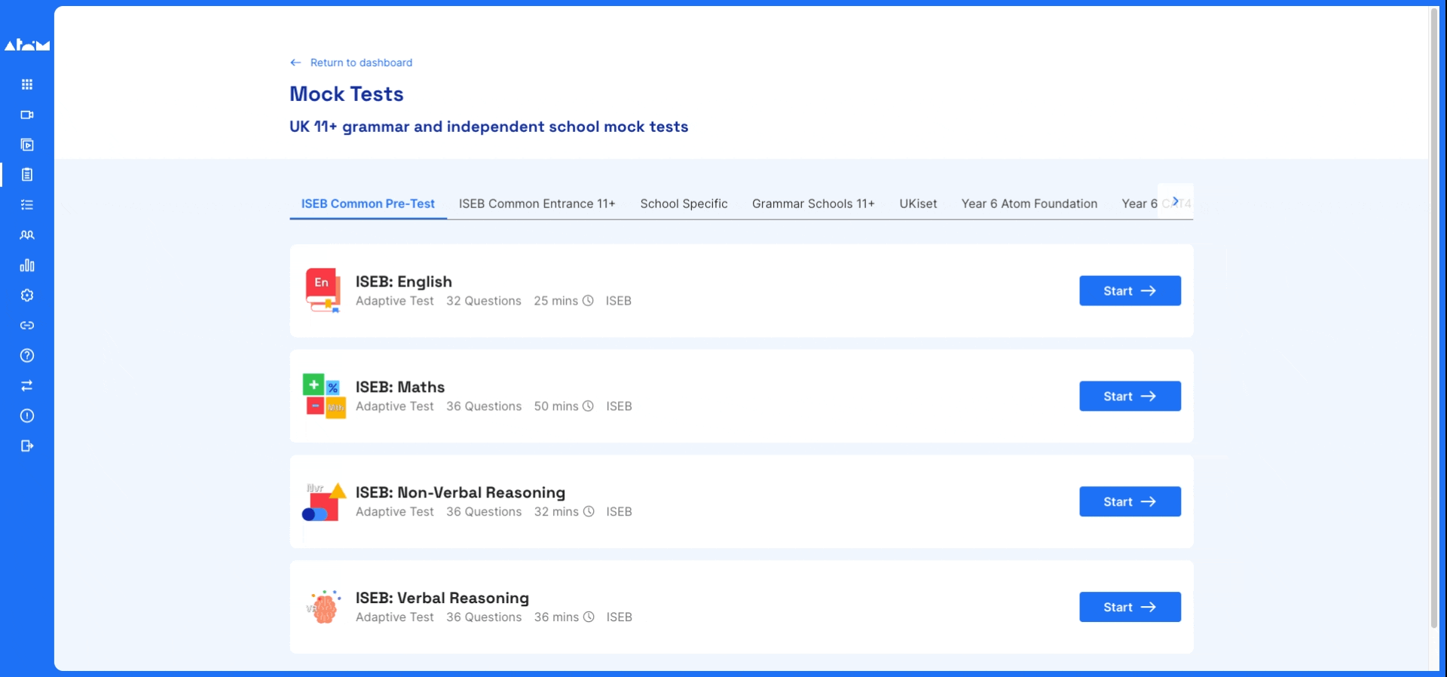Click the ISEB: Maths title
This screenshot has height=677, width=1447.
coord(400,387)
